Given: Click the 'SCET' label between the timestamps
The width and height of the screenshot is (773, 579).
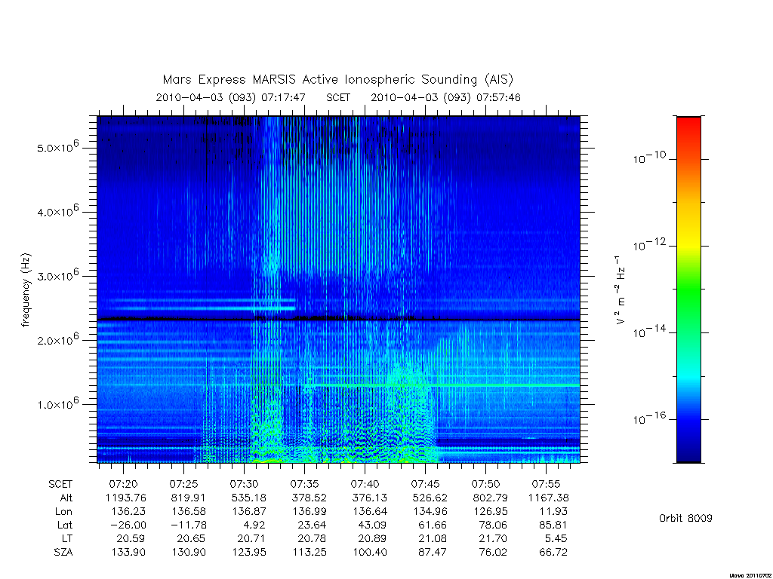Looking at the screenshot, I should click(x=338, y=97).
